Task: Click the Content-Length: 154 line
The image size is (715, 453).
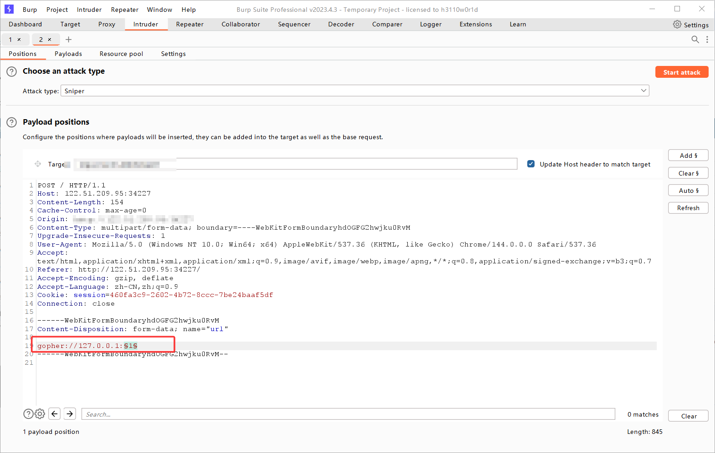Action: click(81, 202)
